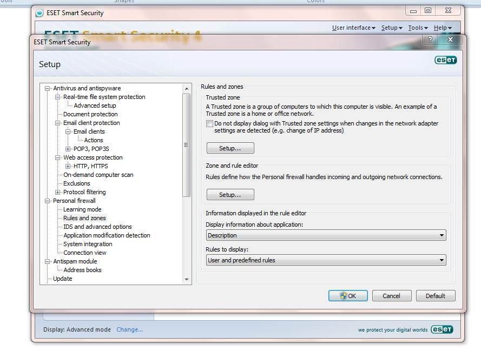This screenshot has height=350, width=481.
Task: Click the settings tree scrollbar thumb
Action: click(x=187, y=145)
